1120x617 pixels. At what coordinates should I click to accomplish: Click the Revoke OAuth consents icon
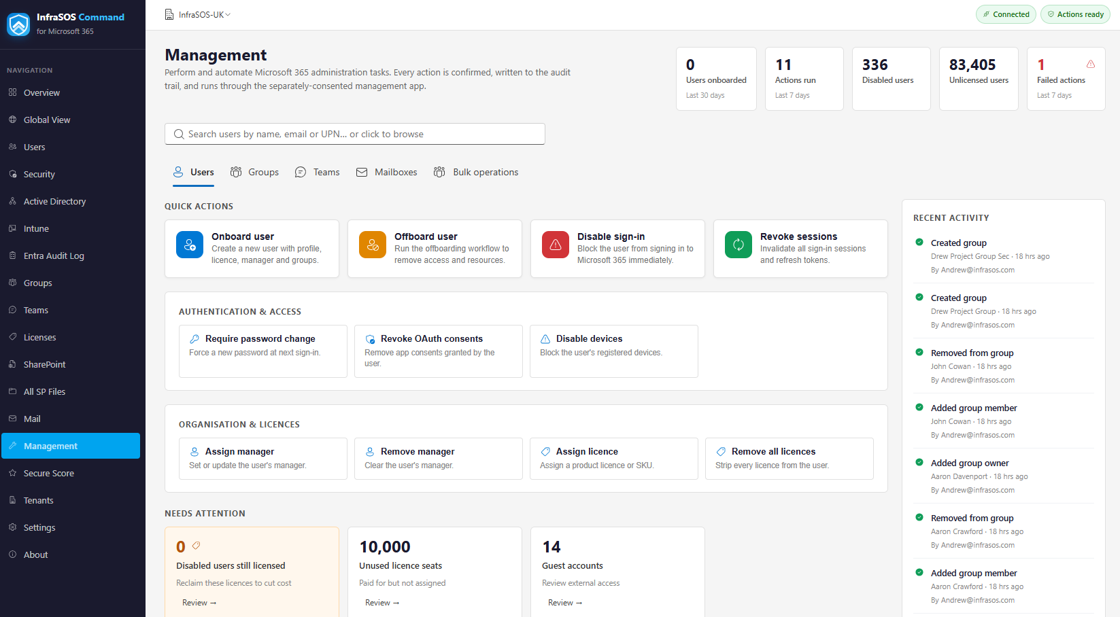pyautogui.click(x=370, y=338)
